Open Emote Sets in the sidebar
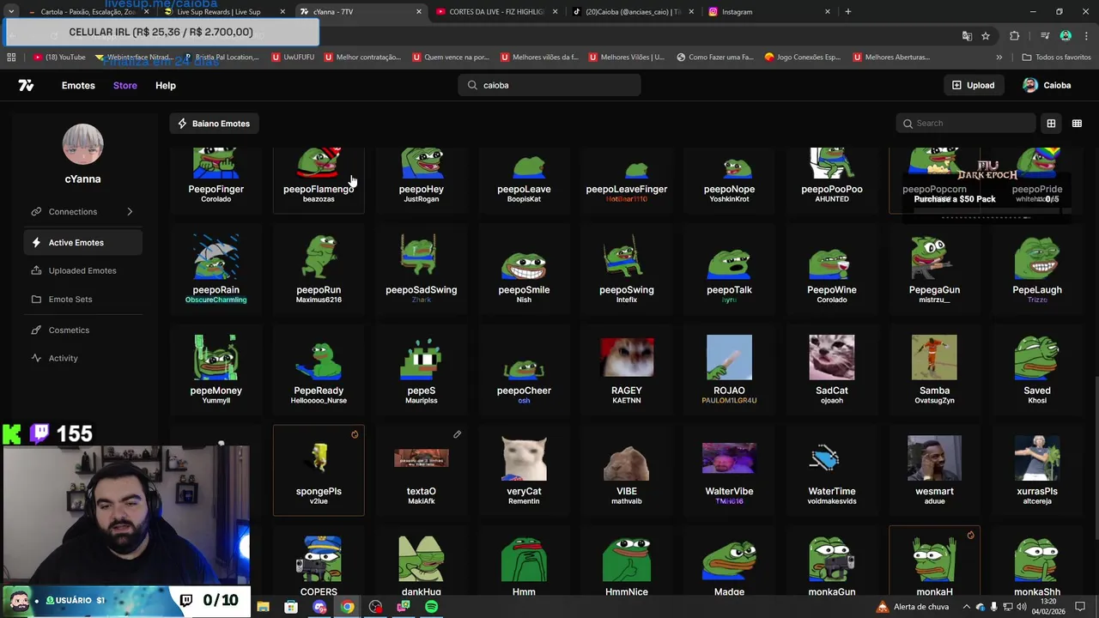1099x618 pixels. (x=82, y=299)
